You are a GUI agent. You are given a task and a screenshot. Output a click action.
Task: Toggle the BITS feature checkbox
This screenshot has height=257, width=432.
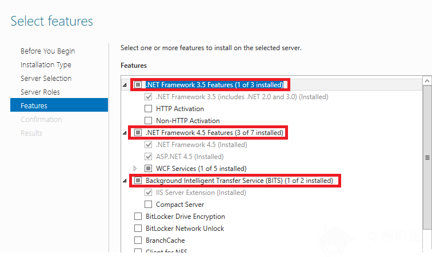tap(138, 180)
